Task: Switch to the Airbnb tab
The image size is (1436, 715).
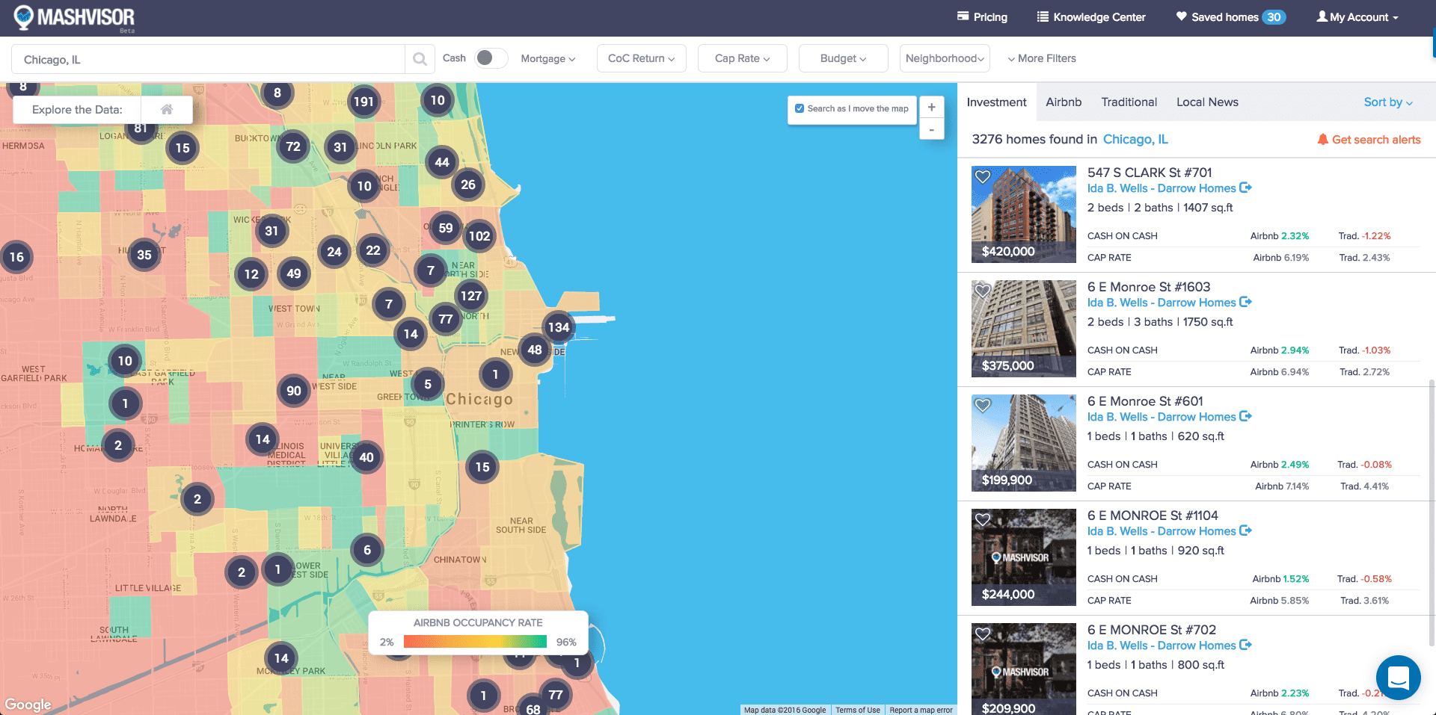Action: pyautogui.click(x=1064, y=102)
